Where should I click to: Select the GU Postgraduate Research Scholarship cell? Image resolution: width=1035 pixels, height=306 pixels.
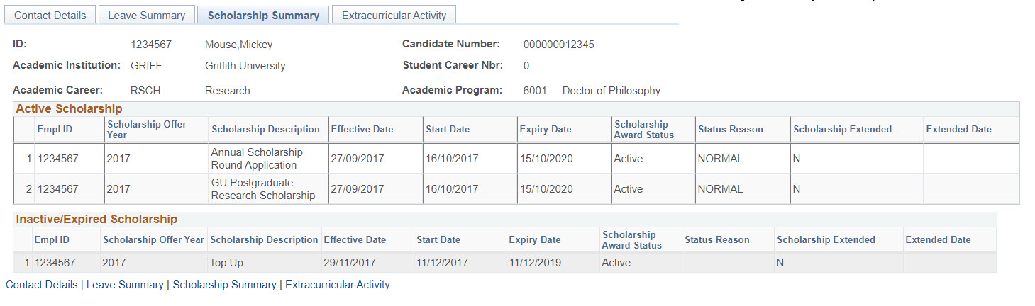click(x=262, y=189)
